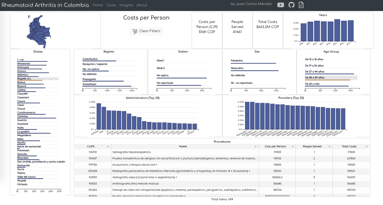Open the GitHub icon link
Viewport: 383px width, 205px height.
click(291, 5)
